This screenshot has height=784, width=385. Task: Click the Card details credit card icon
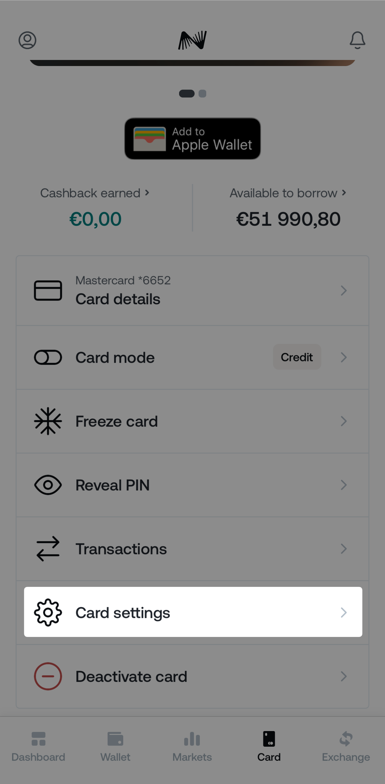[48, 290]
